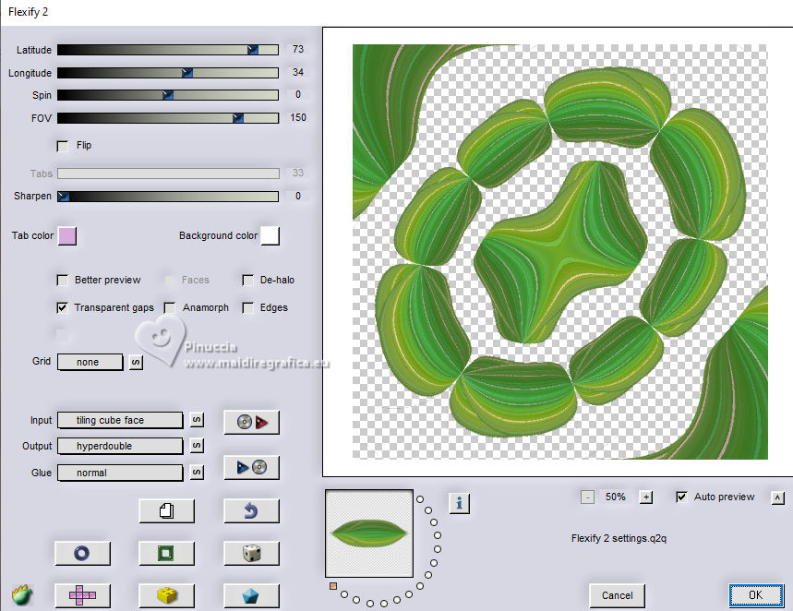Uncheck Transparent gaps
Image resolution: width=793 pixels, height=611 pixels.
[x=62, y=307]
